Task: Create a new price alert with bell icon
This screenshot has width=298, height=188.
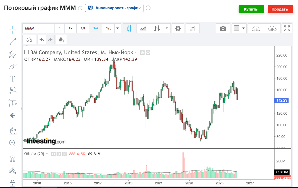Action: [61, 39]
